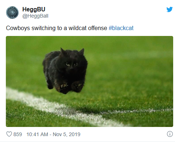175x142 pixels.
Task: Click the HeggBU display name
Action: tap(34, 9)
